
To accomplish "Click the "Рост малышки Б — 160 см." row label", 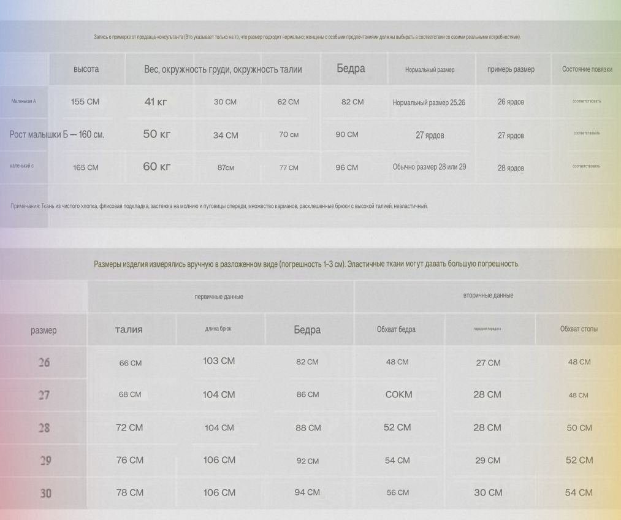I will [x=57, y=135].
